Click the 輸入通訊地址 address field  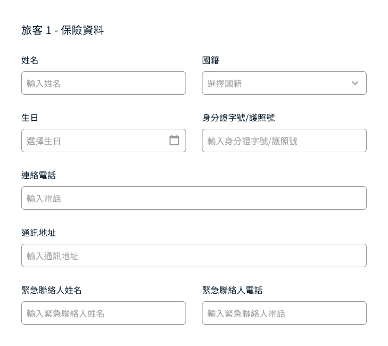click(194, 256)
